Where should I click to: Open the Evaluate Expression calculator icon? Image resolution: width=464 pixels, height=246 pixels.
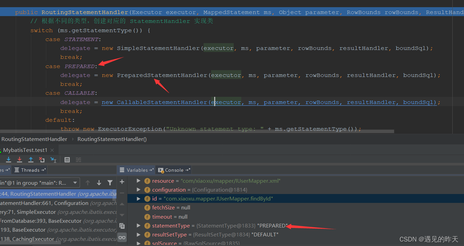tap(67, 160)
